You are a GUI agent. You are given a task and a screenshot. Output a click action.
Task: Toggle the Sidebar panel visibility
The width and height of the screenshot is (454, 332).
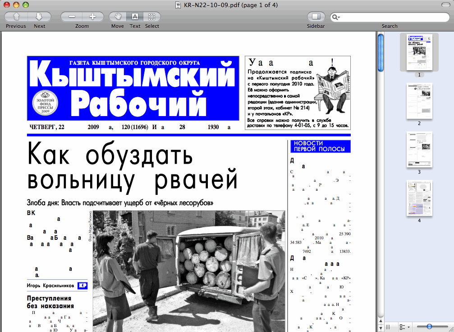coord(316,17)
